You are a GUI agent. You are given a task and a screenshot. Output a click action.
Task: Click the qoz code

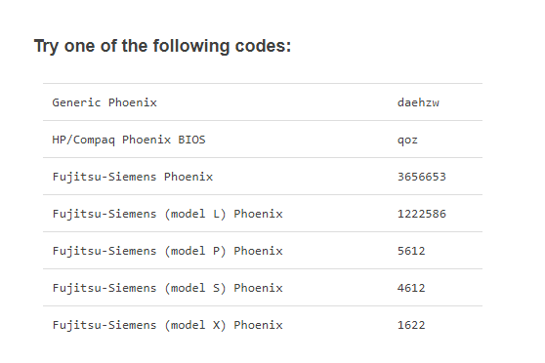[x=407, y=140]
